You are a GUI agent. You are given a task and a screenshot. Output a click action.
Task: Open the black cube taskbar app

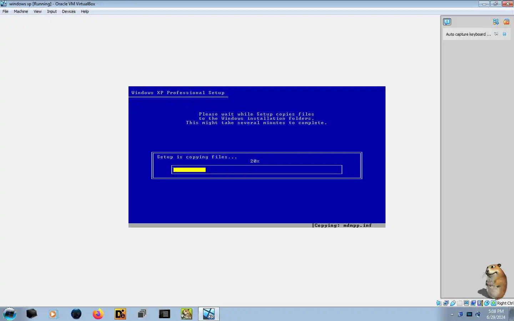pyautogui.click(x=31, y=314)
